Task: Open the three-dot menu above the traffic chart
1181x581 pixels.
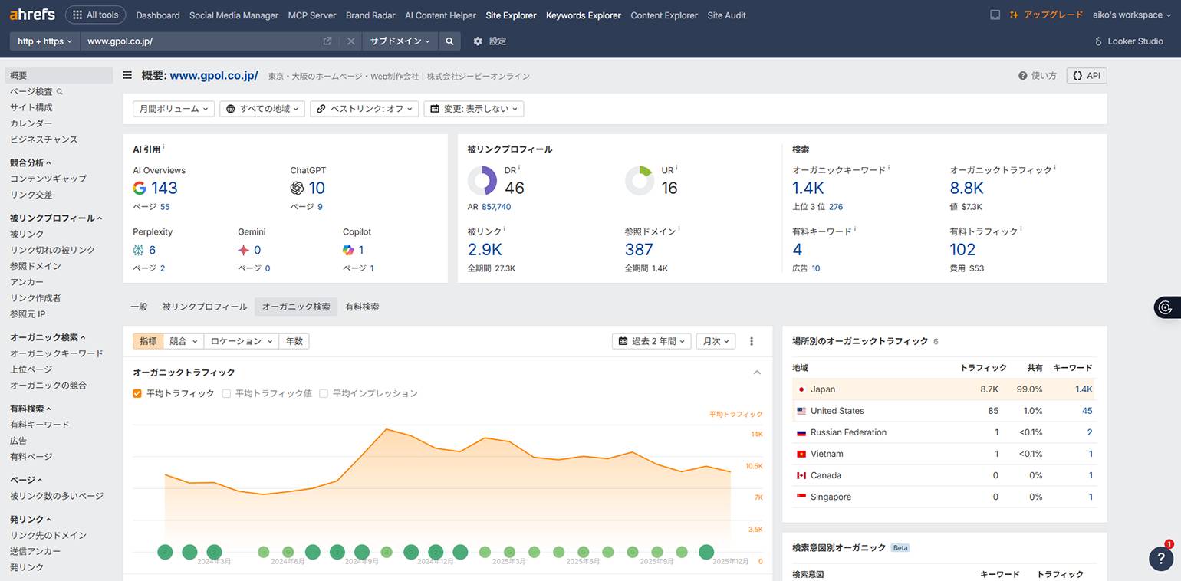Action: pyautogui.click(x=751, y=341)
